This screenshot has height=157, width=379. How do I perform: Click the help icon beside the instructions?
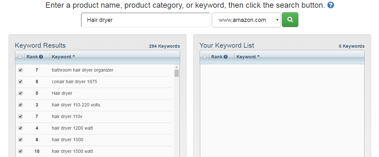click(330, 5)
